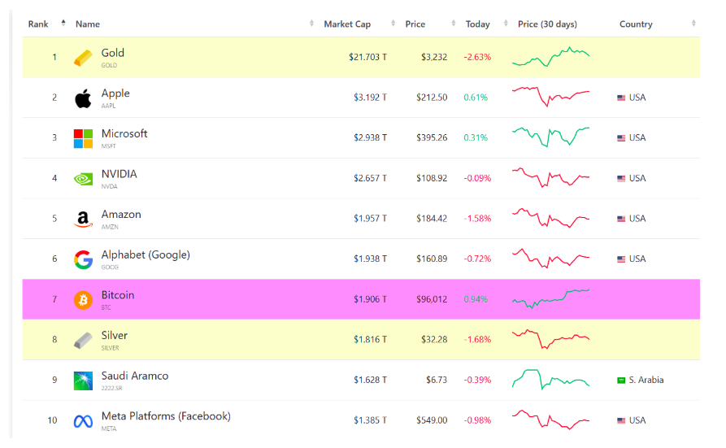Sort using Market Cap column arrows
This screenshot has width=726, height=448.
click(393, 23)
